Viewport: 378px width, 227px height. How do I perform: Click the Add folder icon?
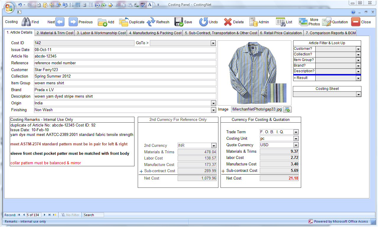pos(102,22)
